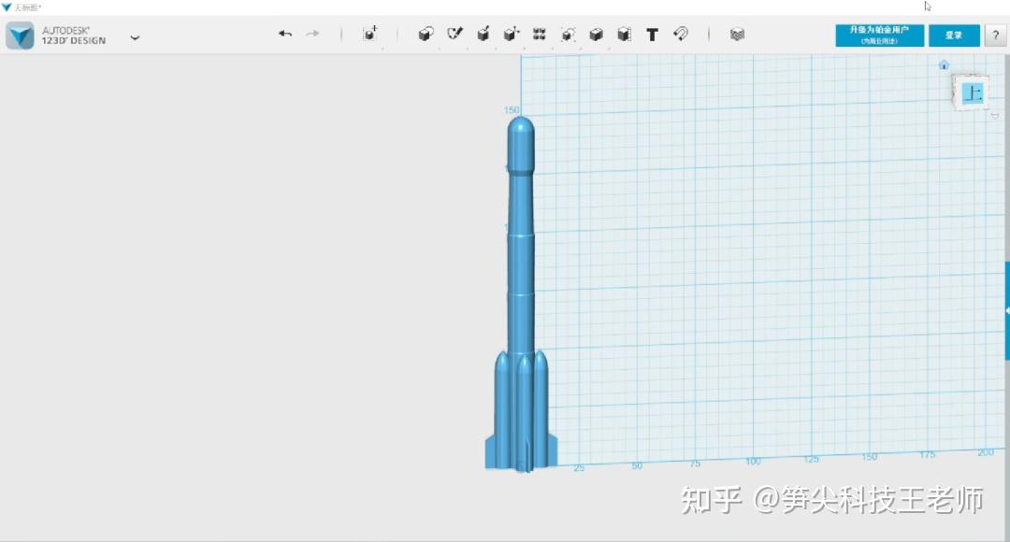This screenshot has height=542, width=1010.
Task: Select the Modify tool
Action: (511, 34)
